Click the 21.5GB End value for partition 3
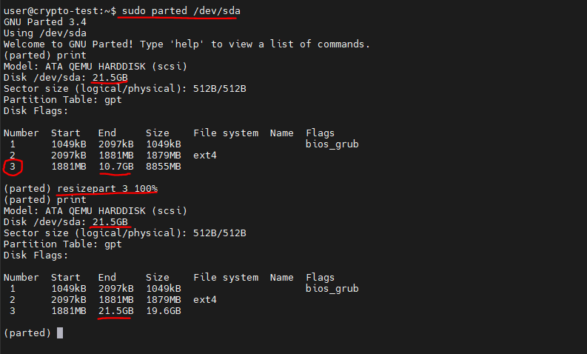This screenshot has height=354, width=587. [115, 311]
